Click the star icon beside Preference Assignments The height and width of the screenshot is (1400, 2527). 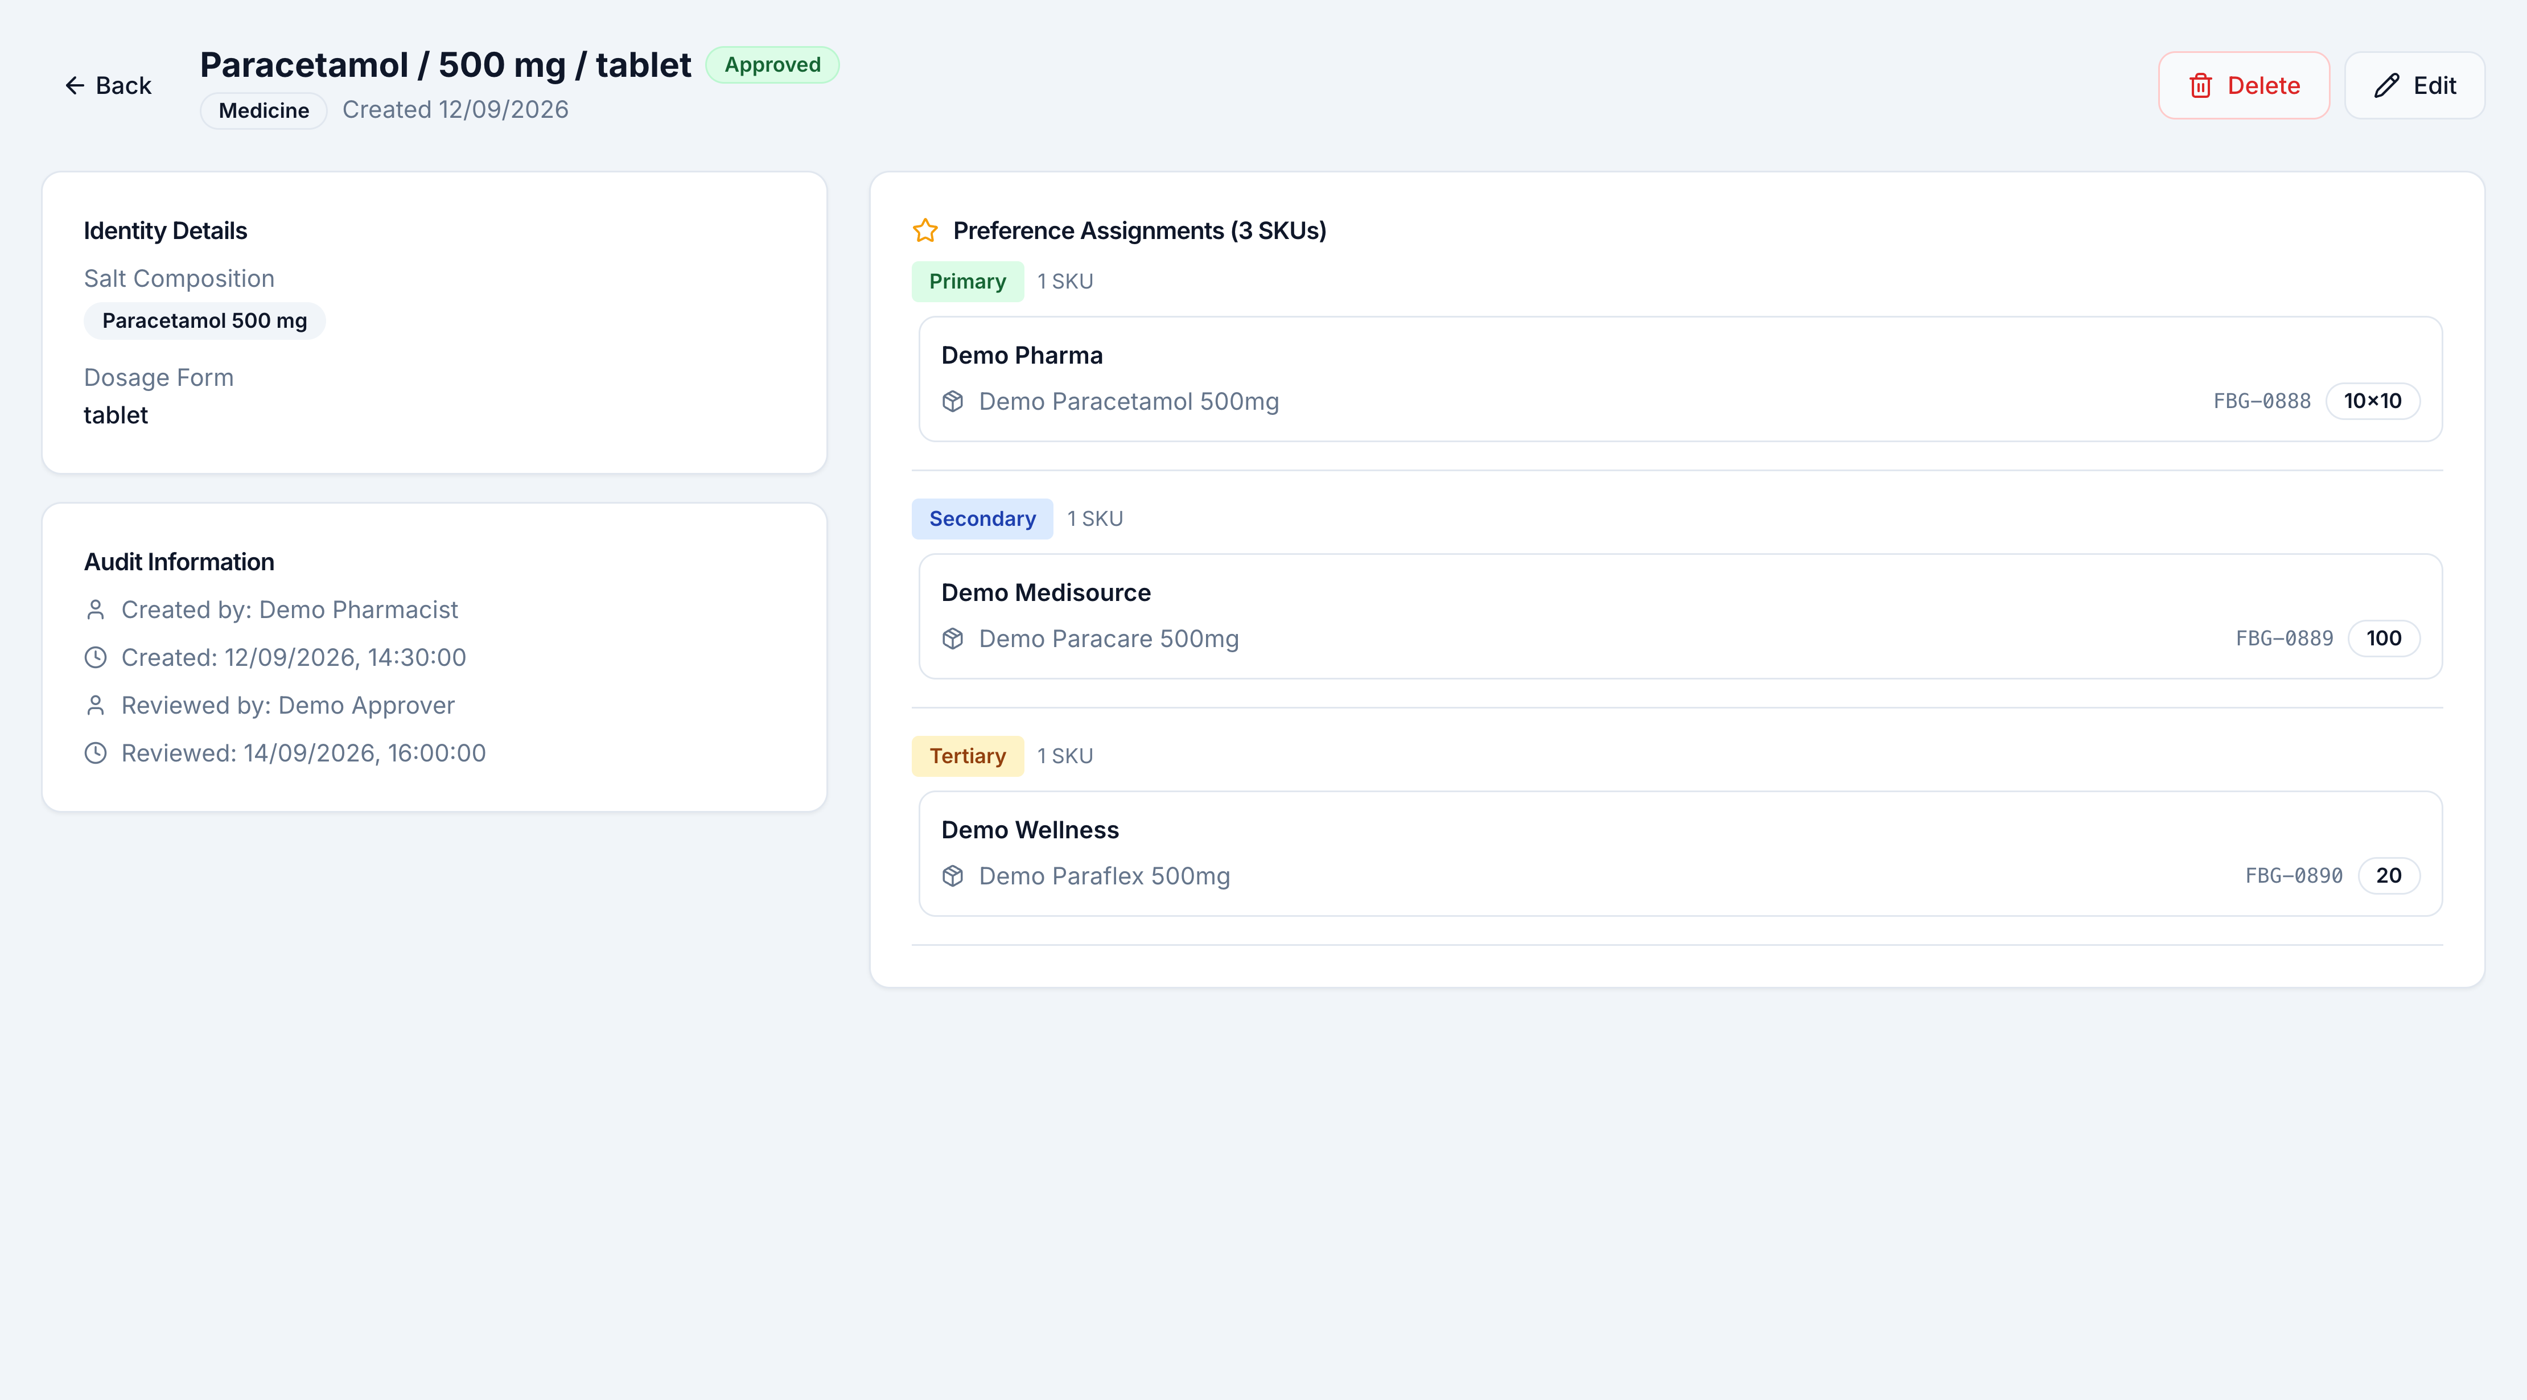pos(925,230)
